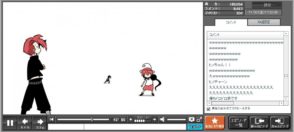Submit comment with blue コメント button

click(x=195, y=127)
